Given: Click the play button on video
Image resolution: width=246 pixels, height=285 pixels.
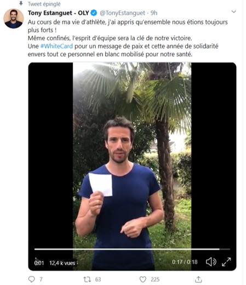Looking at the screenshot, I should coord(37,260).
